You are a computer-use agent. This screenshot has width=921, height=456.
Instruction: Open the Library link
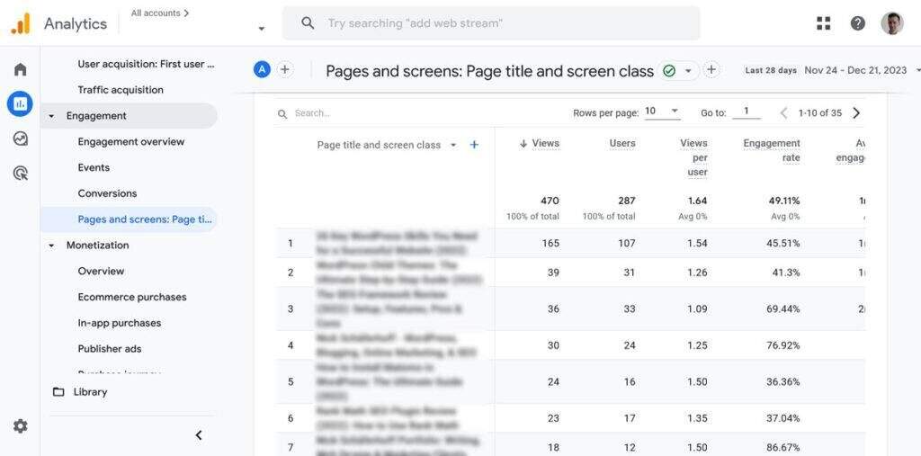click(90, 392)
